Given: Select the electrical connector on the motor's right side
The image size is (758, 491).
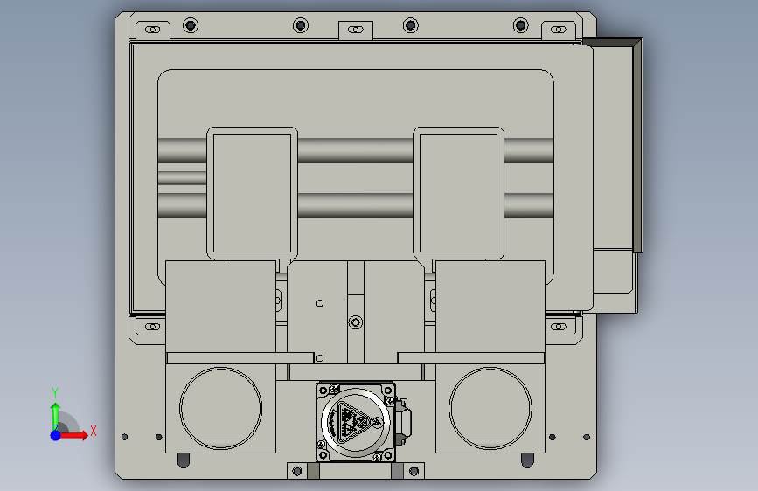Looking at the screenshot, I should pyautogui.click(x=404, y=421).
